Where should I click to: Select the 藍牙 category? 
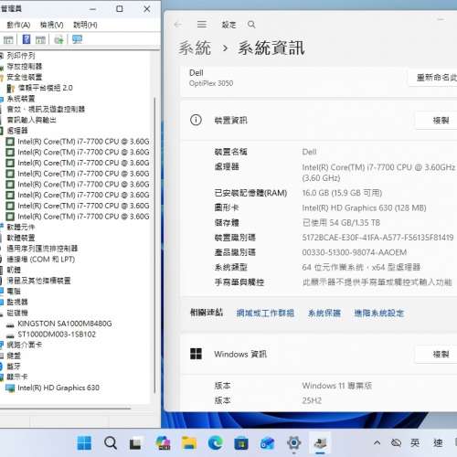(x=14, y=367)
